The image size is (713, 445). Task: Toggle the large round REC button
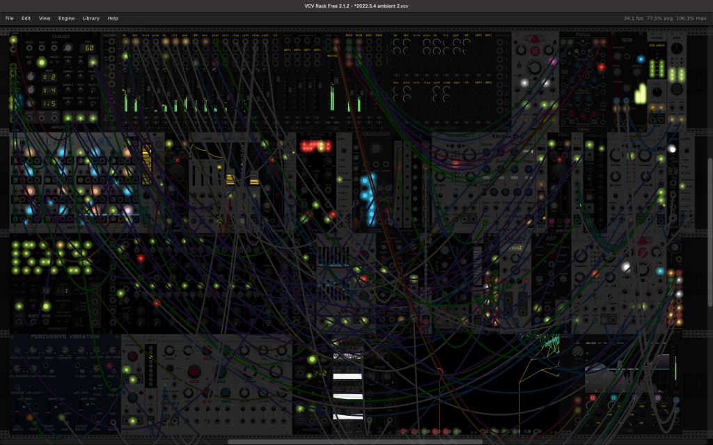[677, 89]
